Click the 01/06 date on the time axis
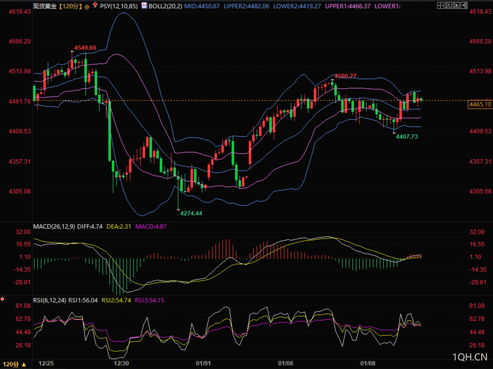This screenshot has width=493, height=369. 285,363
